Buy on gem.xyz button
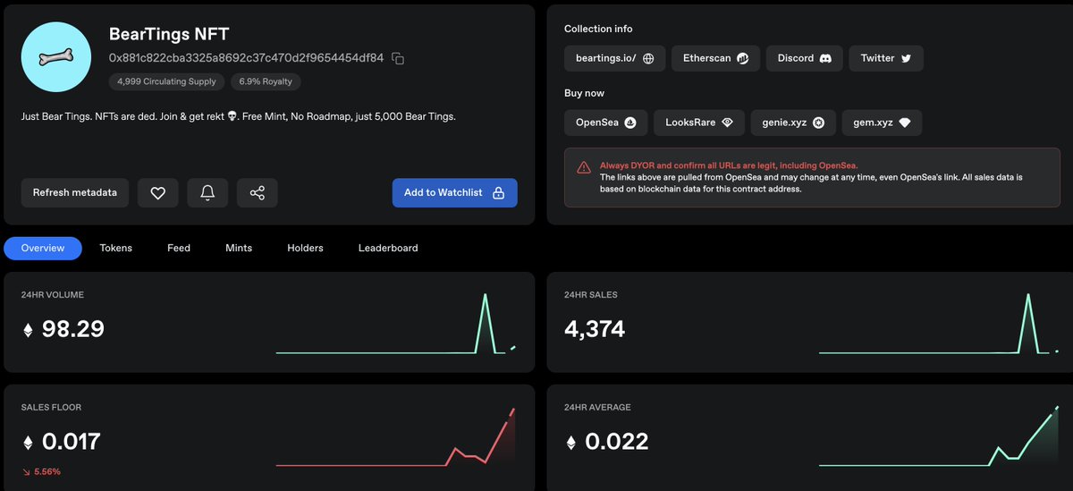 pos(882,123)
